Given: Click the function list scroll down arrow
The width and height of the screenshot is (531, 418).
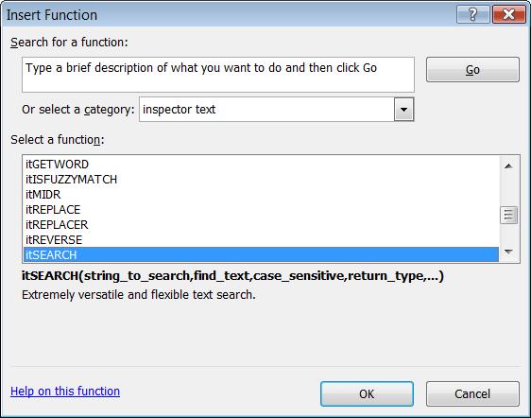Looking at the screenshot, I should tap(508, 252).
